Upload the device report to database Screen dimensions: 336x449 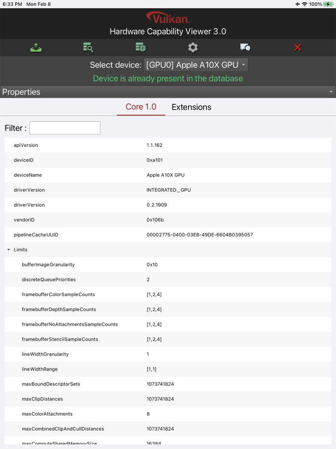36,48
